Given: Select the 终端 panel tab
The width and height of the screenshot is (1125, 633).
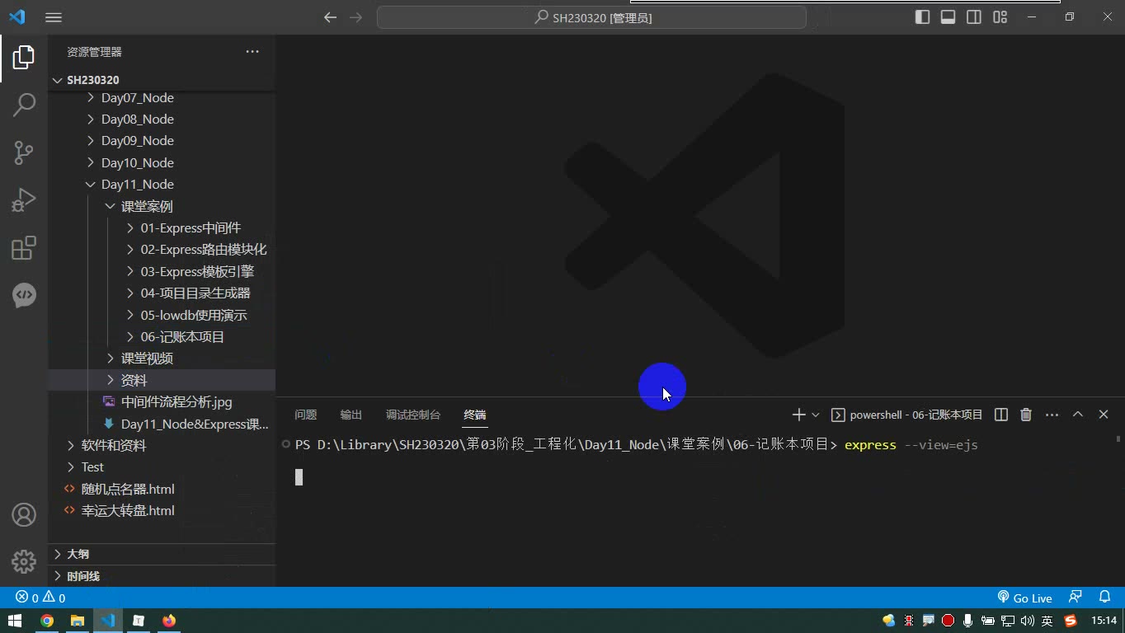Looking at the screenshot, I should (475, 415).
